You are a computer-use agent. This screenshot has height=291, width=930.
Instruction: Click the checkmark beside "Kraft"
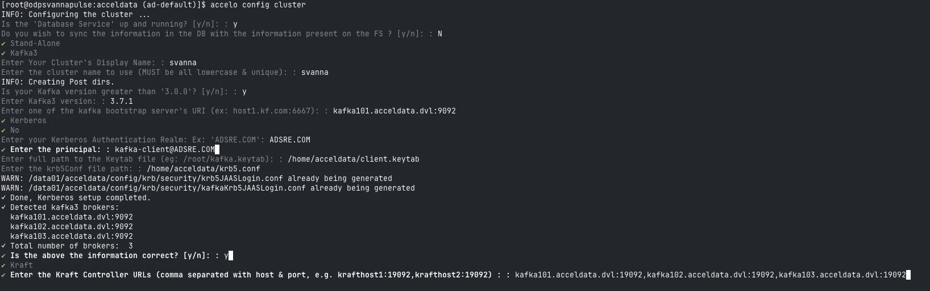click(3, 265)
